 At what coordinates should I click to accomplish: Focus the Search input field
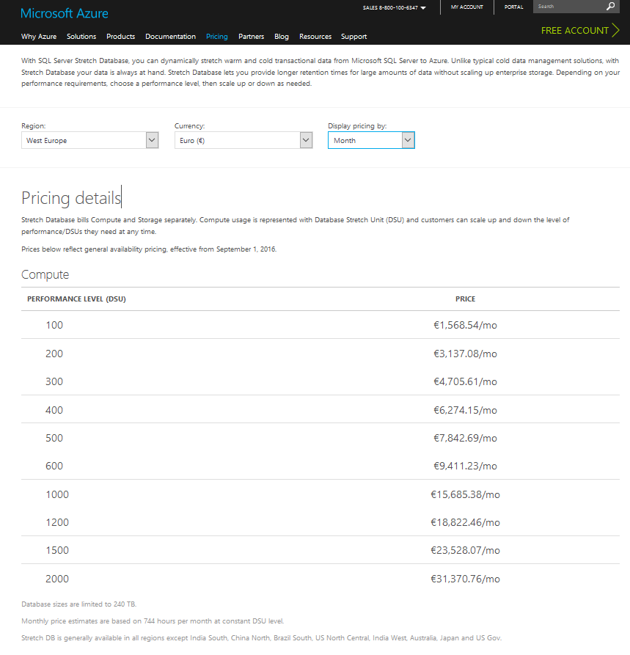click(569, 7)
